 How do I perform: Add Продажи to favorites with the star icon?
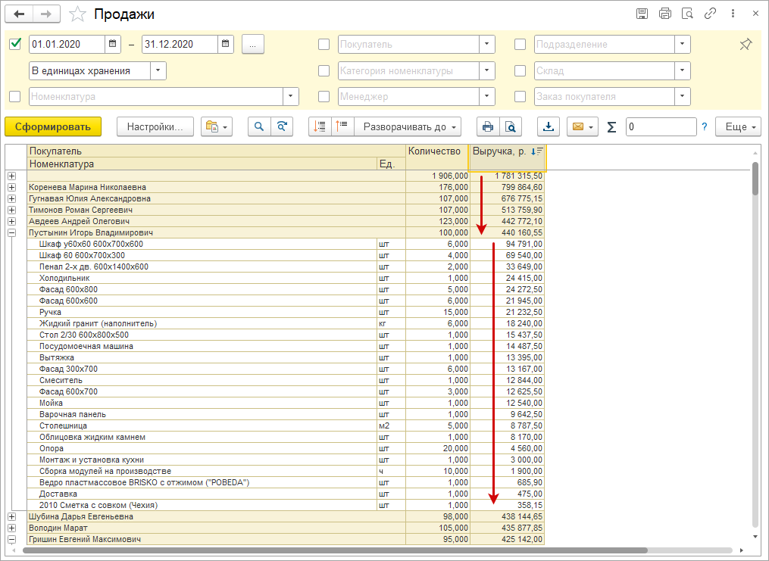point(77,14)
